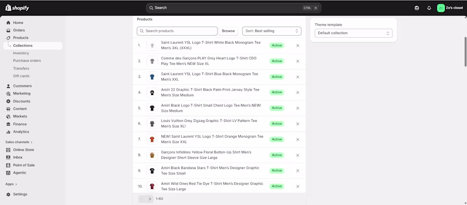
Task: Open Purchase orders in sidebar
Action: point(27,61)
